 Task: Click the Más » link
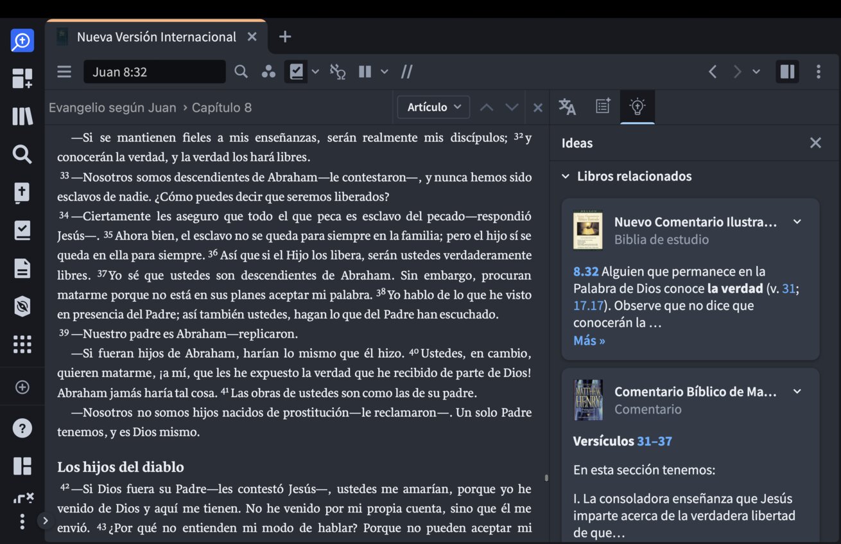pos(589,340)
